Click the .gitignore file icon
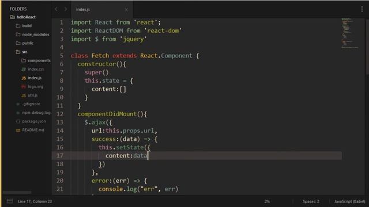The width and height of the screenshot is (369, 207). [18, 104]
